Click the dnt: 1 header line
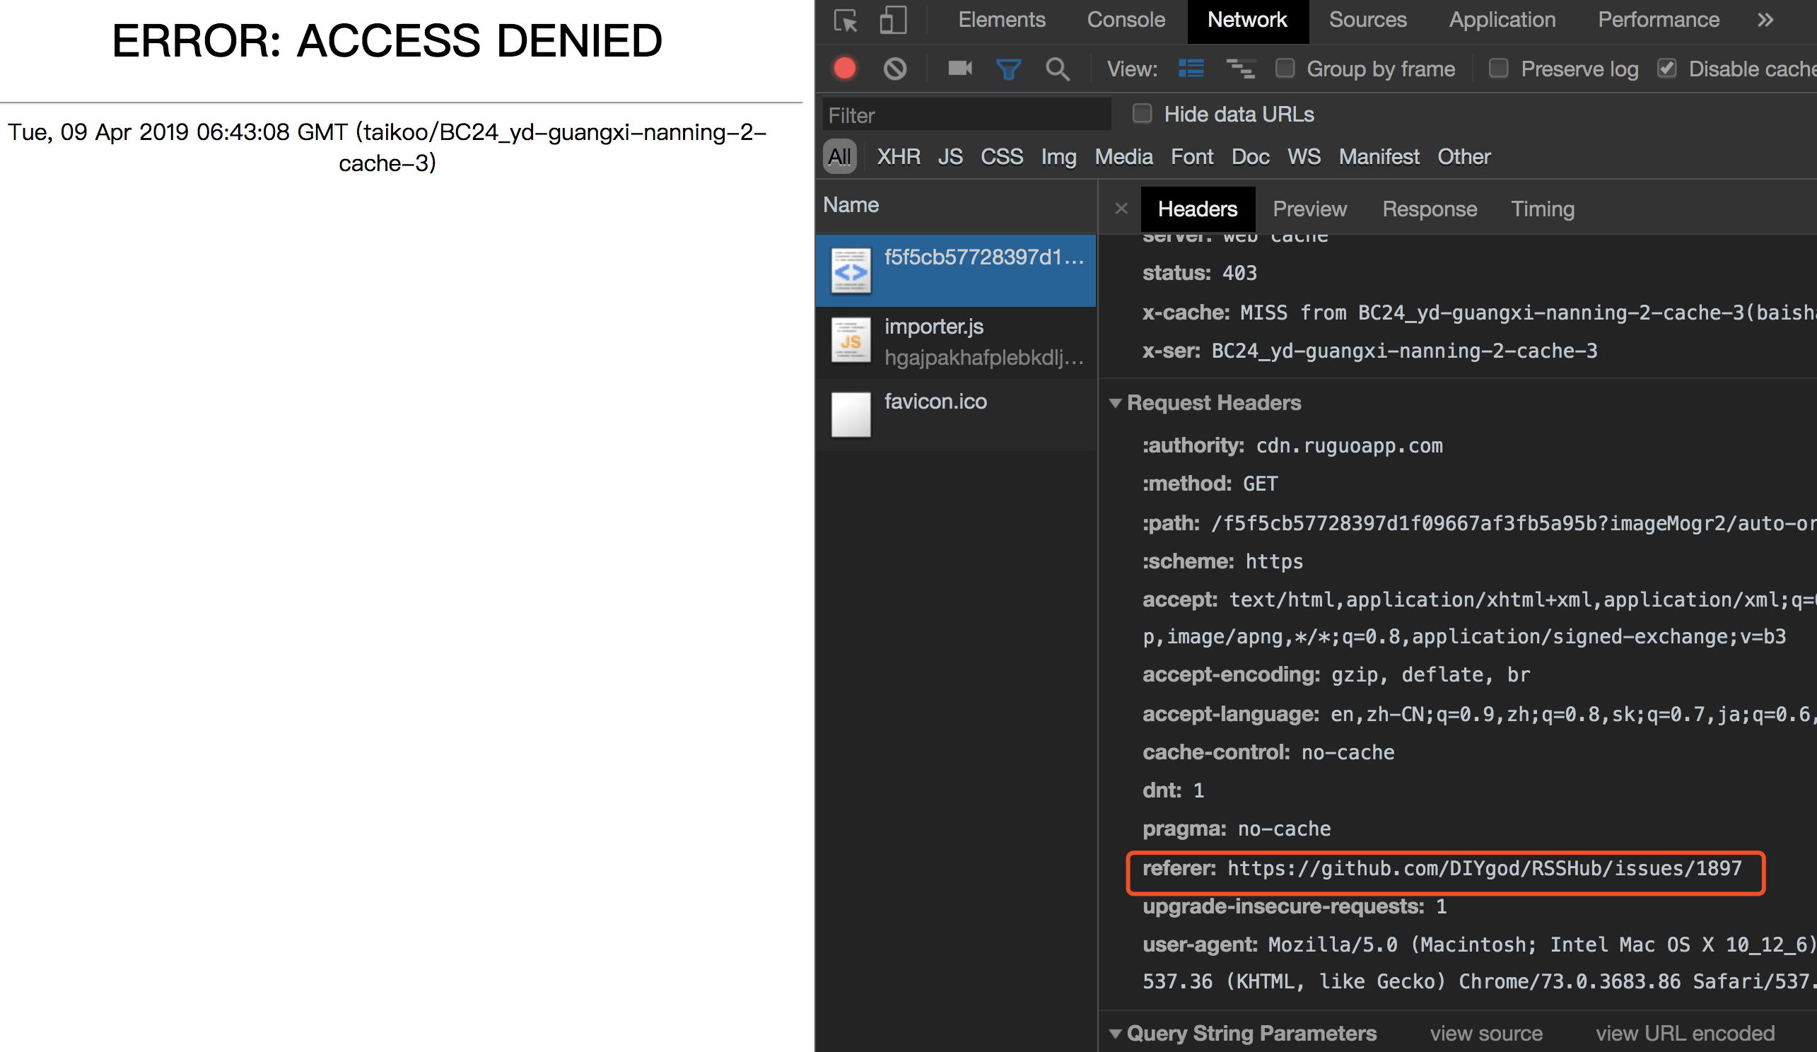 click(x=1173, y=791)
